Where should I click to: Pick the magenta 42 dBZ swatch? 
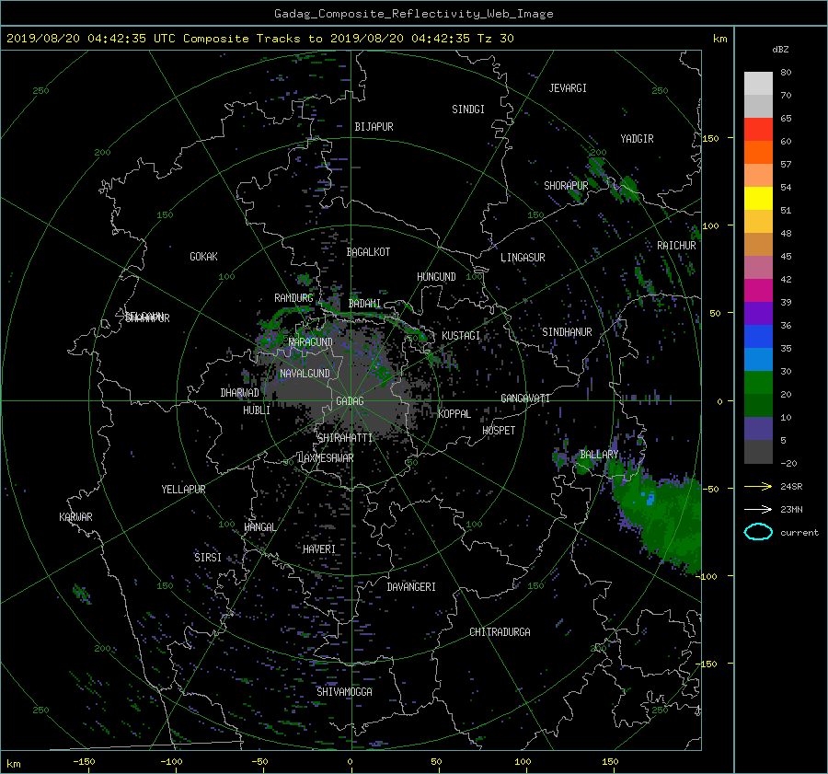click(x=758, y=290)
